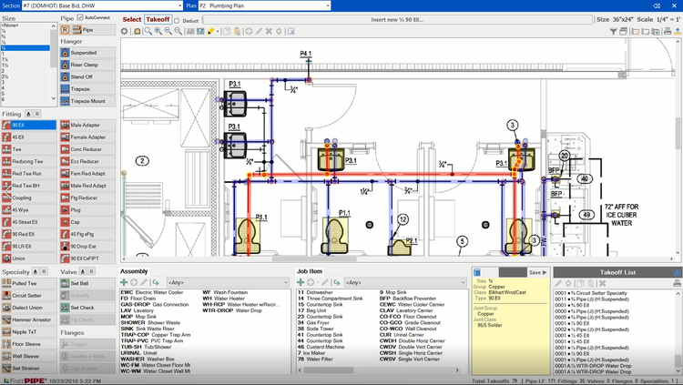683x385 pixels.
Task: Click the Reducing Tee fitting button
Action: (29, 161)
